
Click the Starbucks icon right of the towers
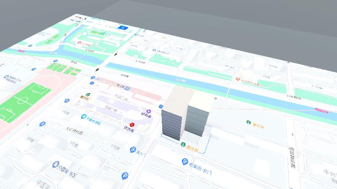click(249, 122)
